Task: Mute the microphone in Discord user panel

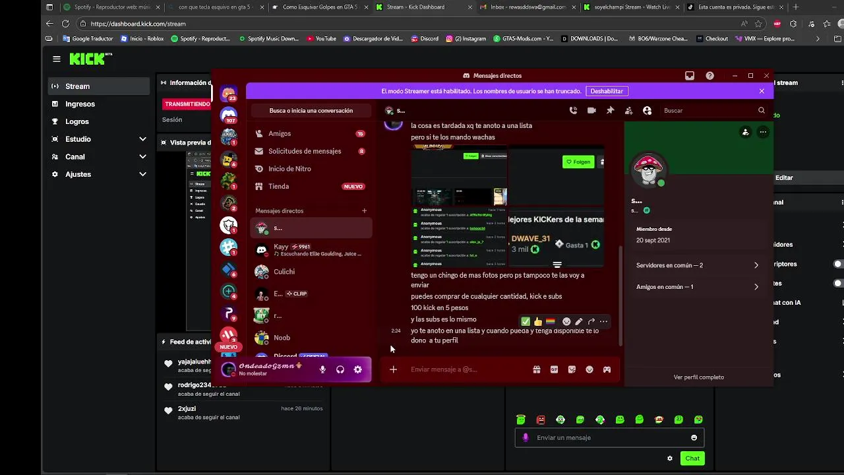Action: (x=322, y=369)
